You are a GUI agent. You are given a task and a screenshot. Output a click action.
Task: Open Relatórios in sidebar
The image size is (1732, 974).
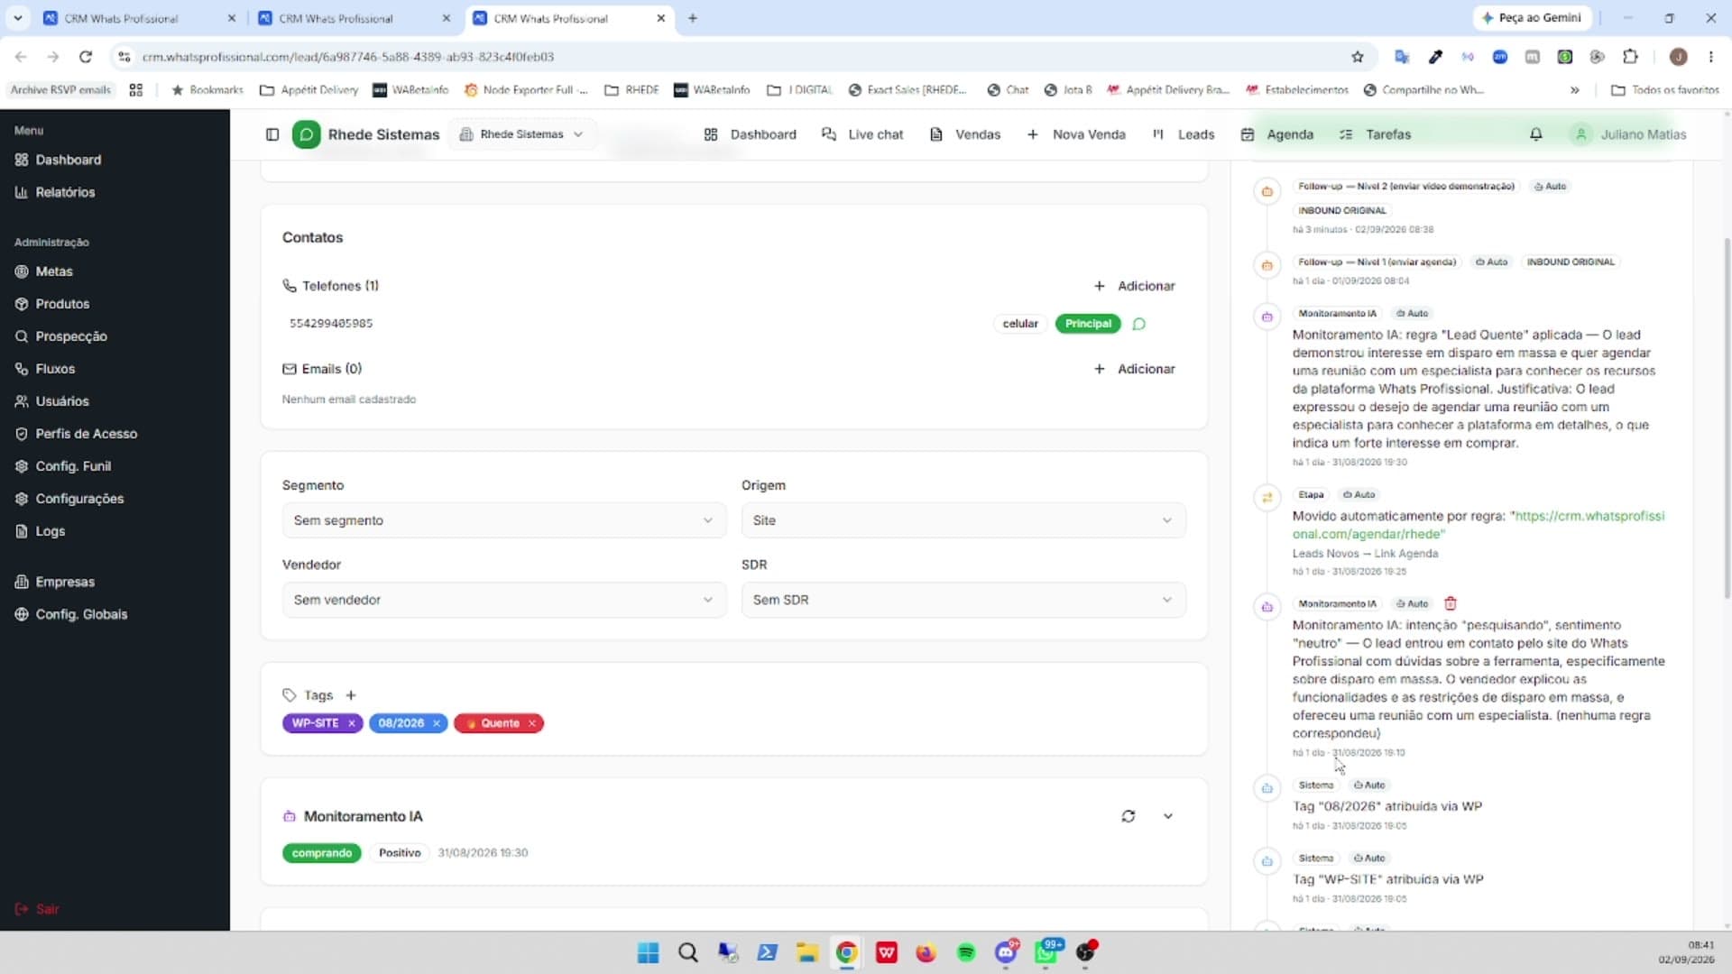(x=56, y=192)
